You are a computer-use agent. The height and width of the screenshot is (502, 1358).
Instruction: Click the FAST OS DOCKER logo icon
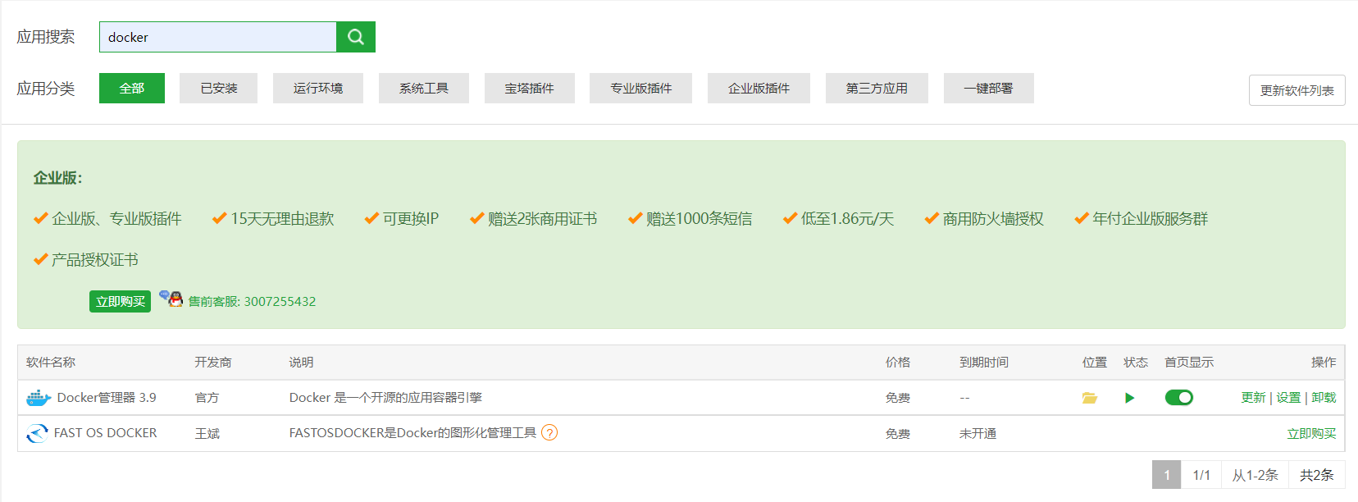(37, 433)
